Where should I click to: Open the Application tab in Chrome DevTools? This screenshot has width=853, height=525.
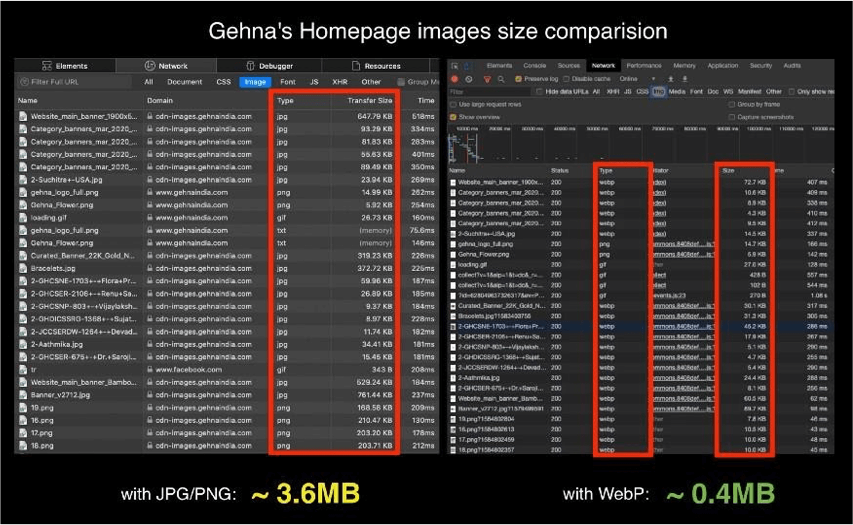click(x=723, y=66)
